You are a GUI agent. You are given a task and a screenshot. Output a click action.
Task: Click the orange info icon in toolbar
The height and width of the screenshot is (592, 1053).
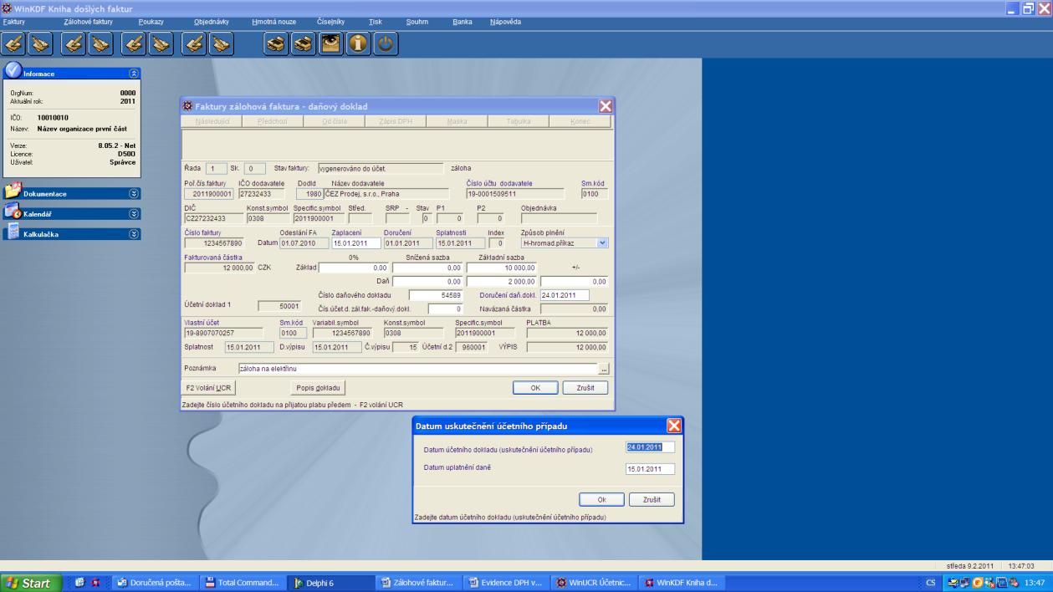359,44
